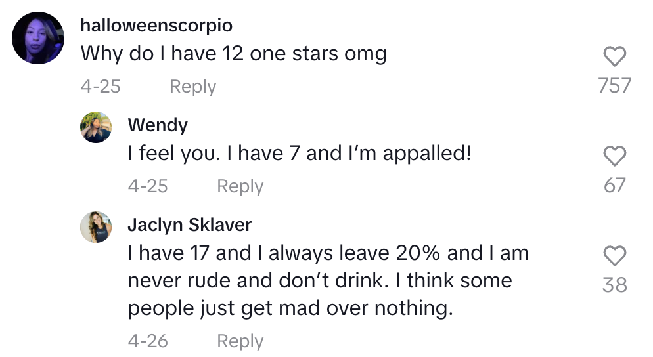
Task: Go to Jaclyn Sklaver's profile name
Action: (x=189, y=225)
